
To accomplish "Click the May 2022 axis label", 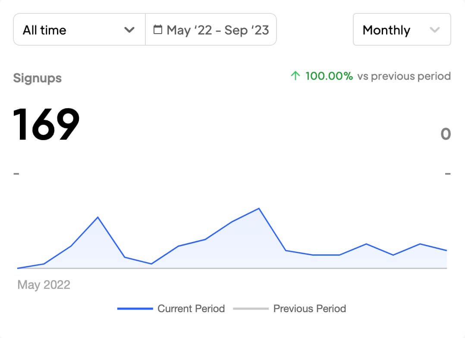I will (x=44, y=285).
